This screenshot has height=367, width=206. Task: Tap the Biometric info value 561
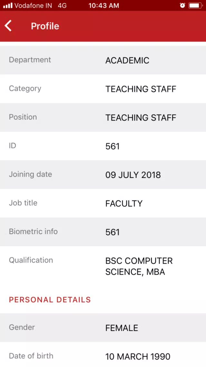click(112, 232)
